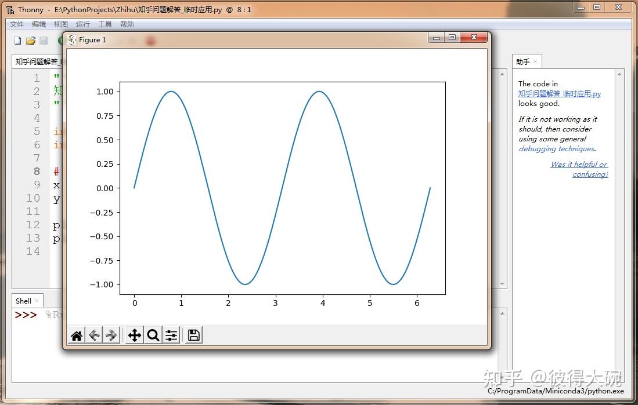This screenshot has height=405, width=638.
Task: Click the editor's vertical scrollbar
Action: point(502,174)
